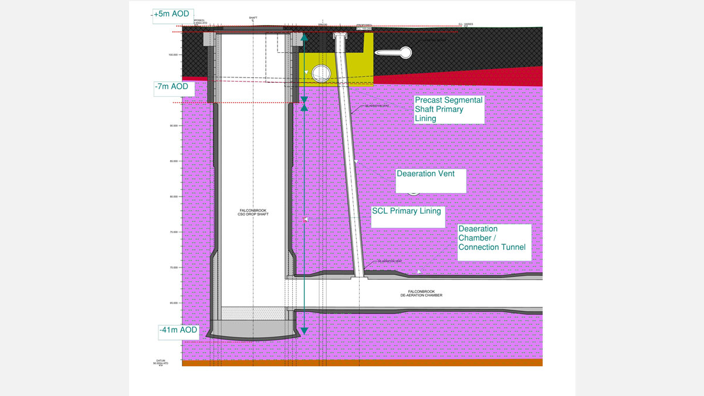Click the white spanner symbol in the dark fill
704x396 pixels.
pos(394,53)
